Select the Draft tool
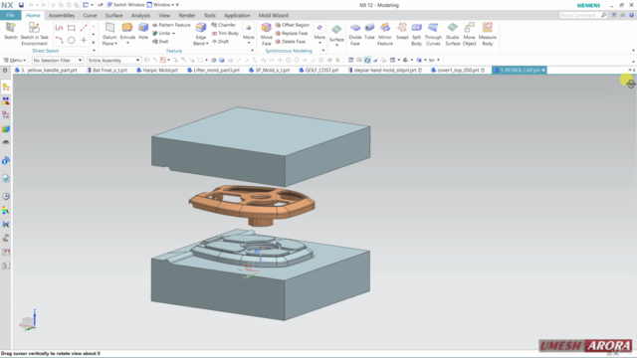This screenshot has width=637, height=358. click(221, 42)
